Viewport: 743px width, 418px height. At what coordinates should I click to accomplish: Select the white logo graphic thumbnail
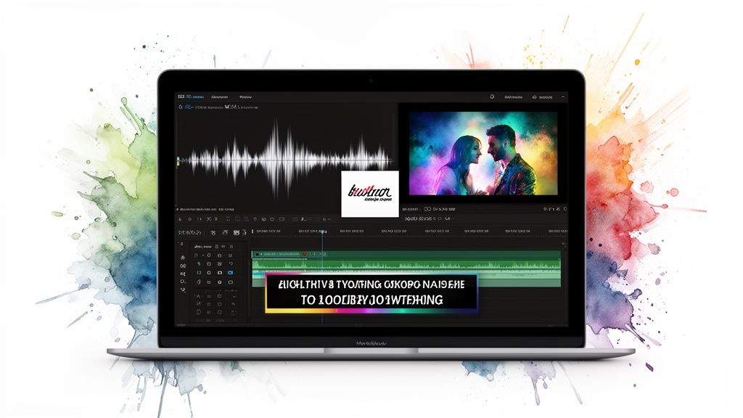pyautogui.click(x=370, y=194)
